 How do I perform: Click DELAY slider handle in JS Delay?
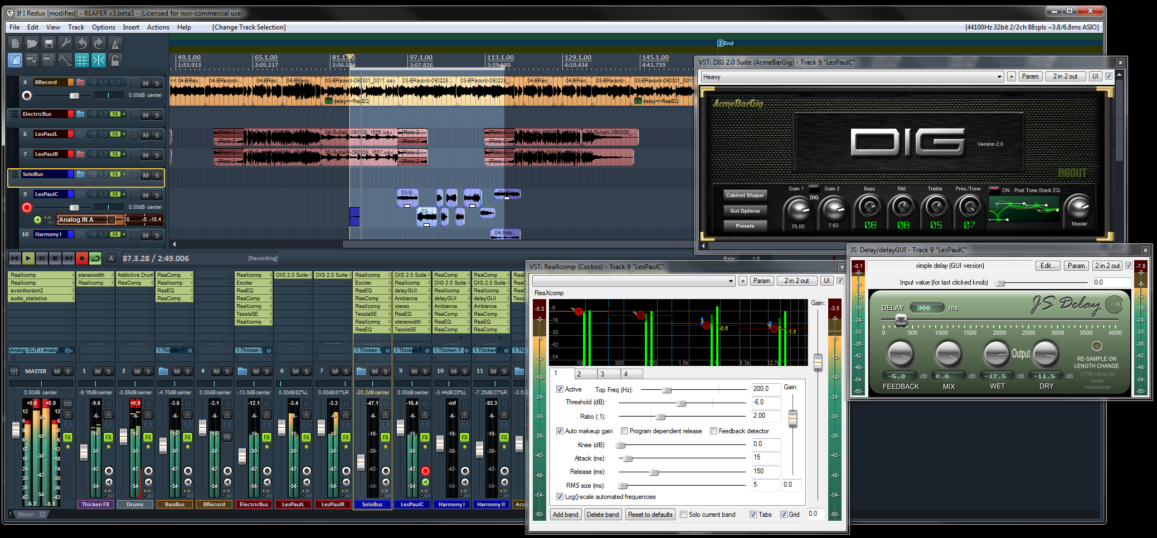click(x=901, y=320)
